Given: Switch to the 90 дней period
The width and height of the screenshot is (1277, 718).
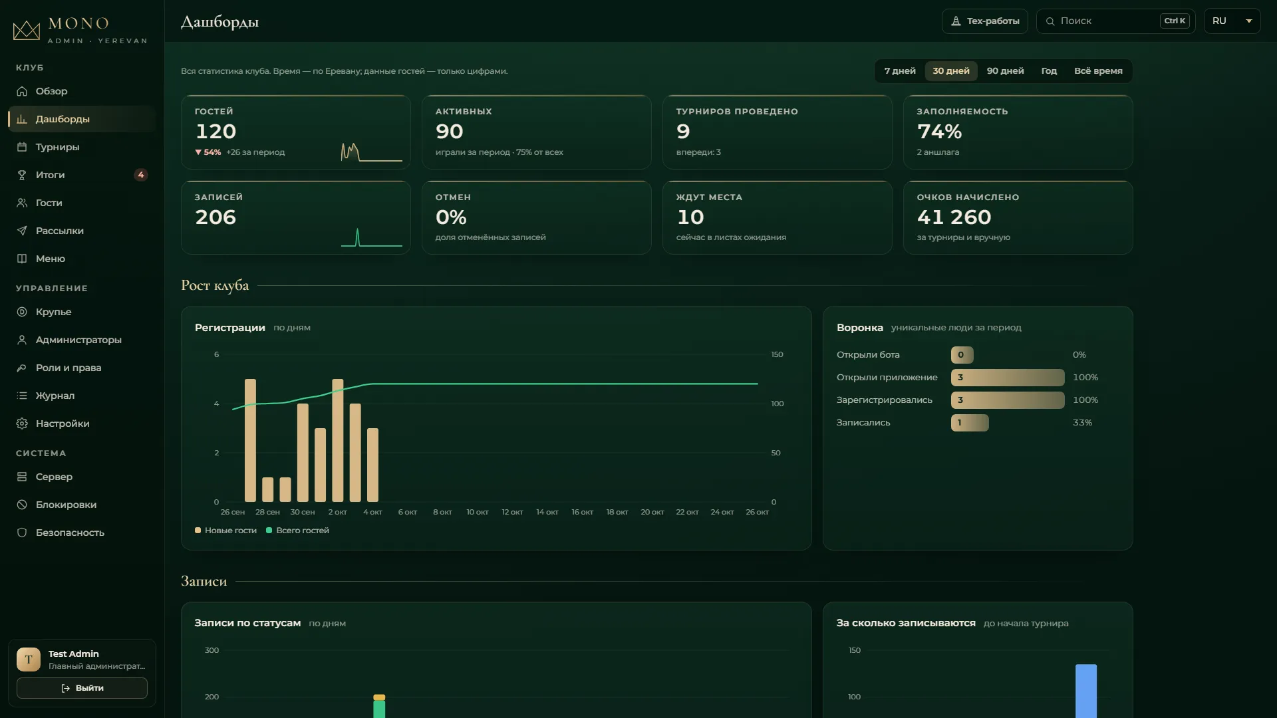Looking at the screenshot, I should tap(1005, 71).
